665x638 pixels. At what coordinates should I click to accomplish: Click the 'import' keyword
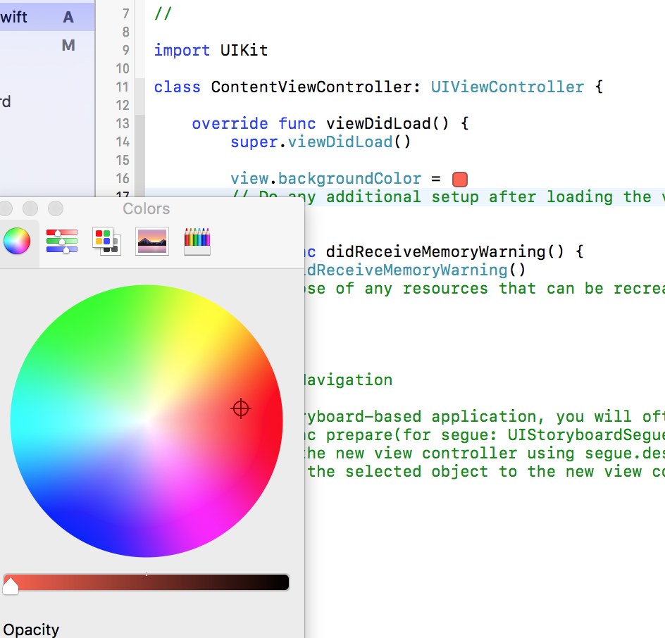182,51
